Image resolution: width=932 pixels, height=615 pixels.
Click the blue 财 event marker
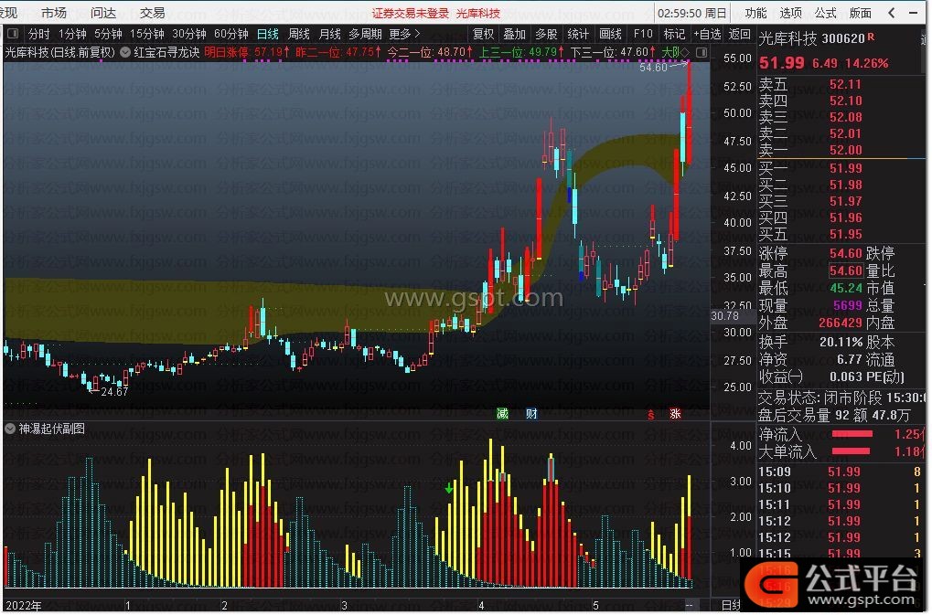point(531,414)
